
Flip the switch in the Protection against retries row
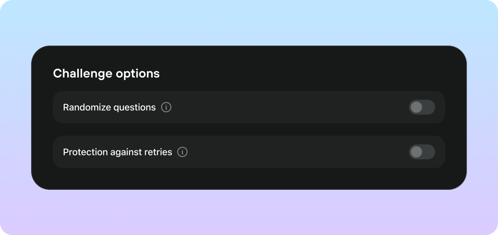tap(422, 152)
